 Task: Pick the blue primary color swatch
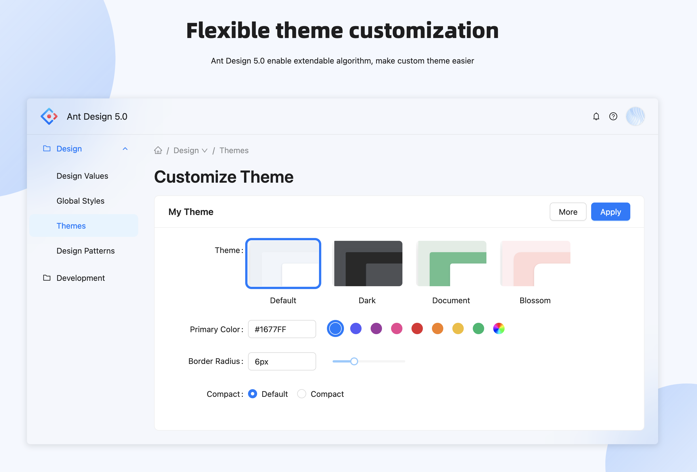(x=335, y=328)
